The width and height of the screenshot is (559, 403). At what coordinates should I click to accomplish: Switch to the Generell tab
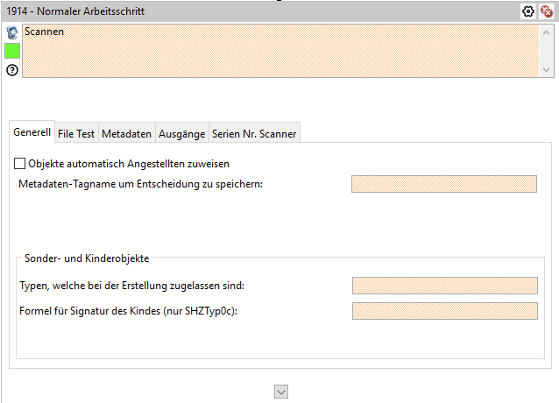pos(32,133)
